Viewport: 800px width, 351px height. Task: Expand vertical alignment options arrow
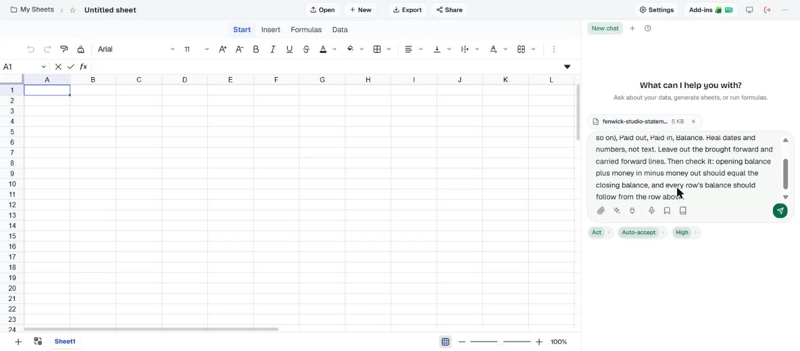[x=449, y=49]
